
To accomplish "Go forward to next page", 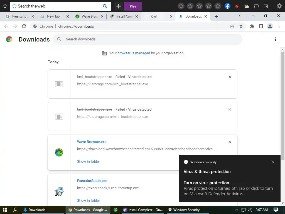I will [x=15, y=26].
